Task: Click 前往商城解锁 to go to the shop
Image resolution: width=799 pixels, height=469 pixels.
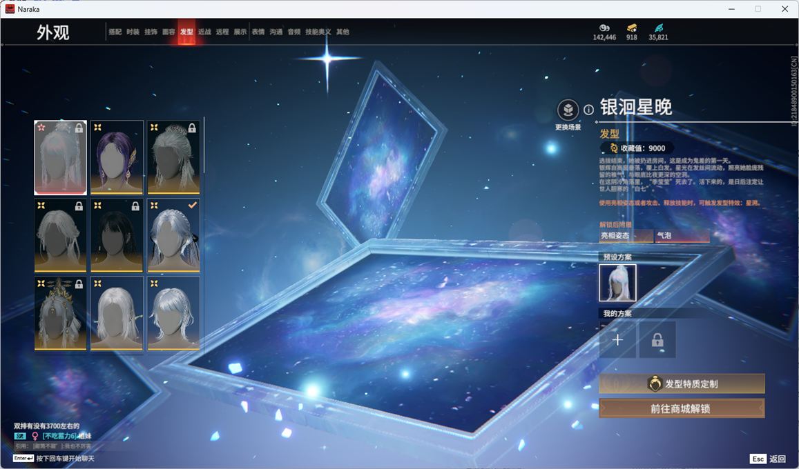Action: coord(682,408)
